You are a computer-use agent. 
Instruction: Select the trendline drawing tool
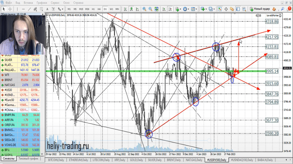(29, 9)
